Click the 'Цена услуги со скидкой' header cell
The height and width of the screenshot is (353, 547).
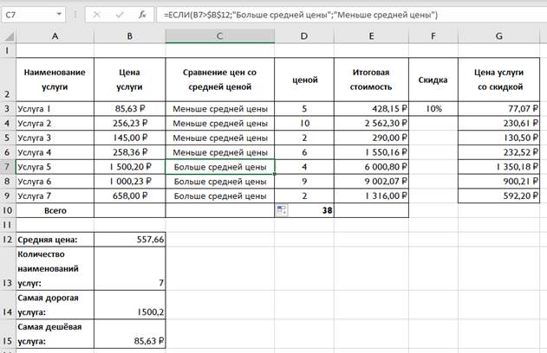pos(499,80)
